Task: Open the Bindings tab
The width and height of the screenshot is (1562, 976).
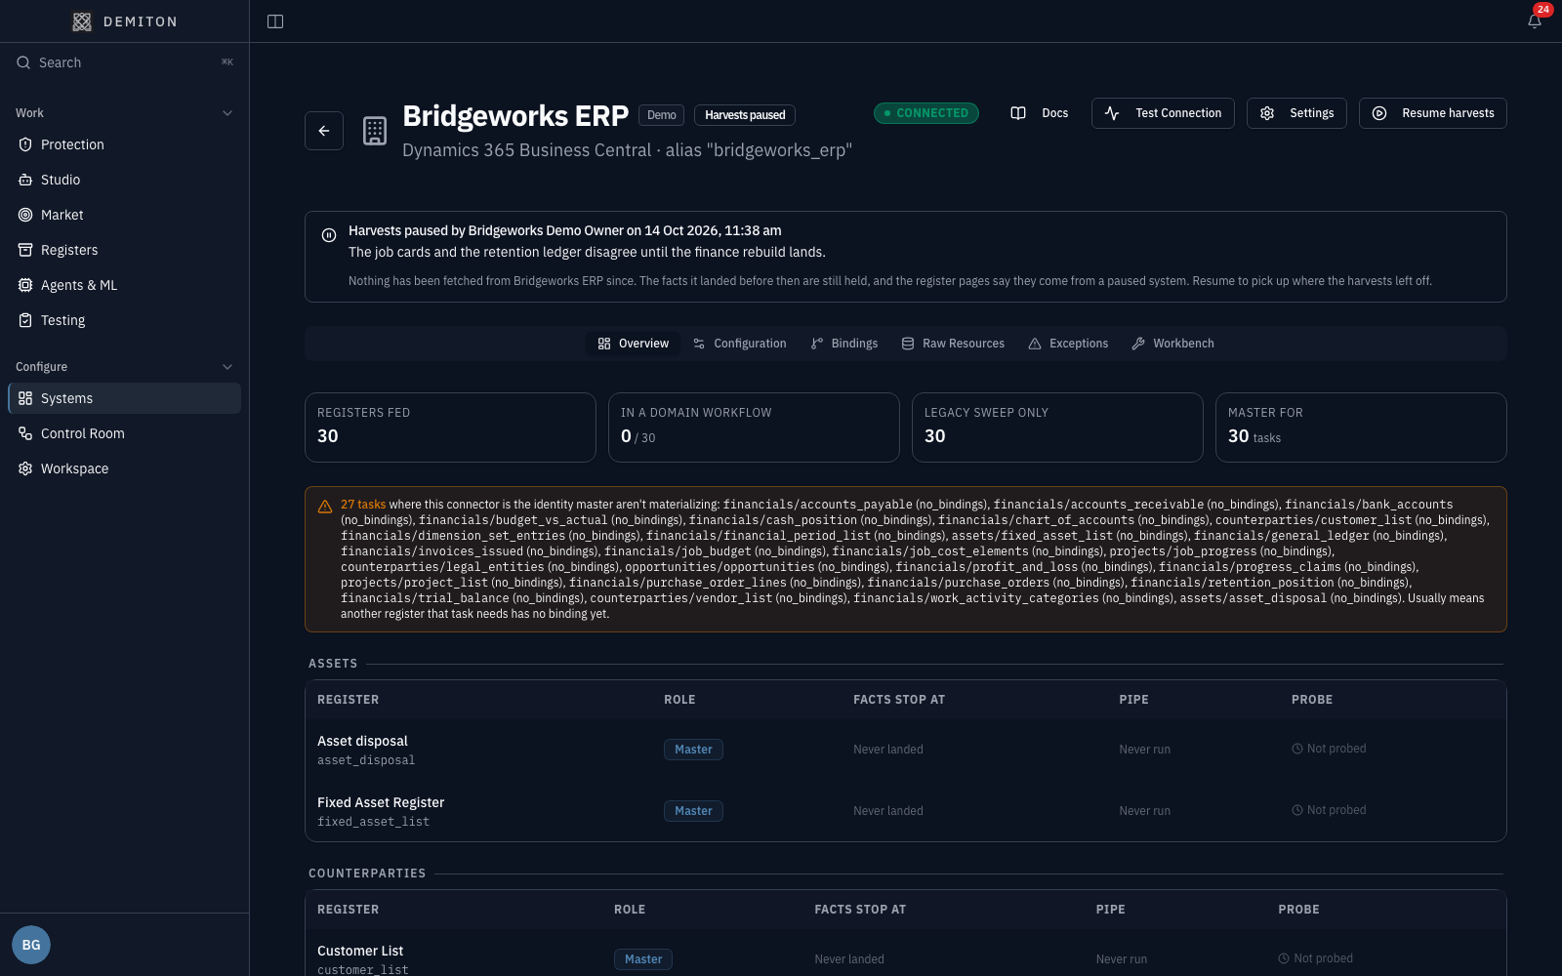Action: (x=844, y=344)
